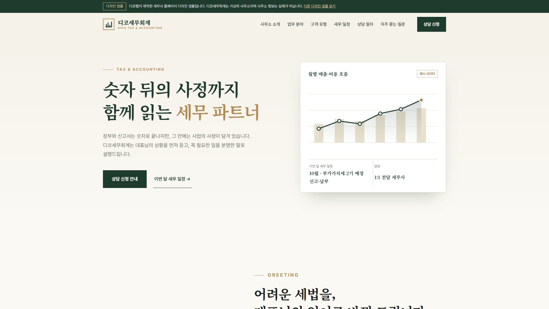Click the GREETING section label
Screen dimensions: 549x309
pyautogui.click(x=283, y=275)
